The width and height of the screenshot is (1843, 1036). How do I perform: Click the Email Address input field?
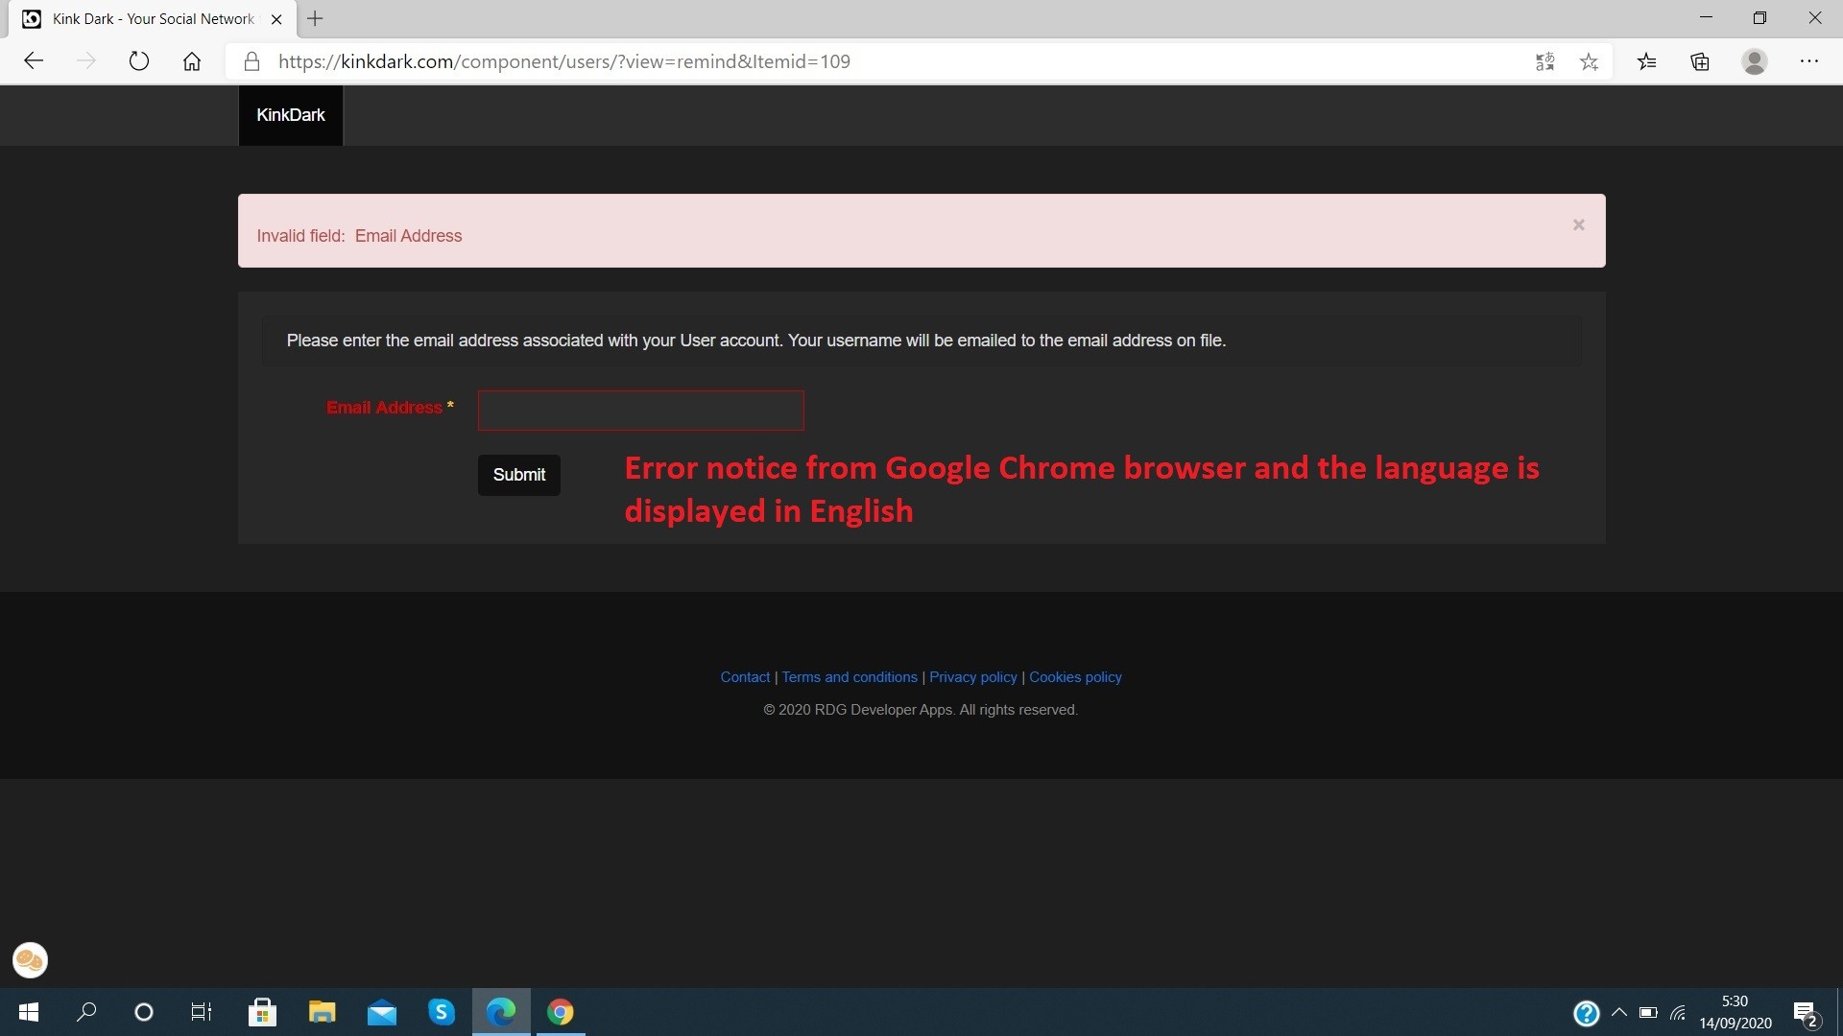640,411
